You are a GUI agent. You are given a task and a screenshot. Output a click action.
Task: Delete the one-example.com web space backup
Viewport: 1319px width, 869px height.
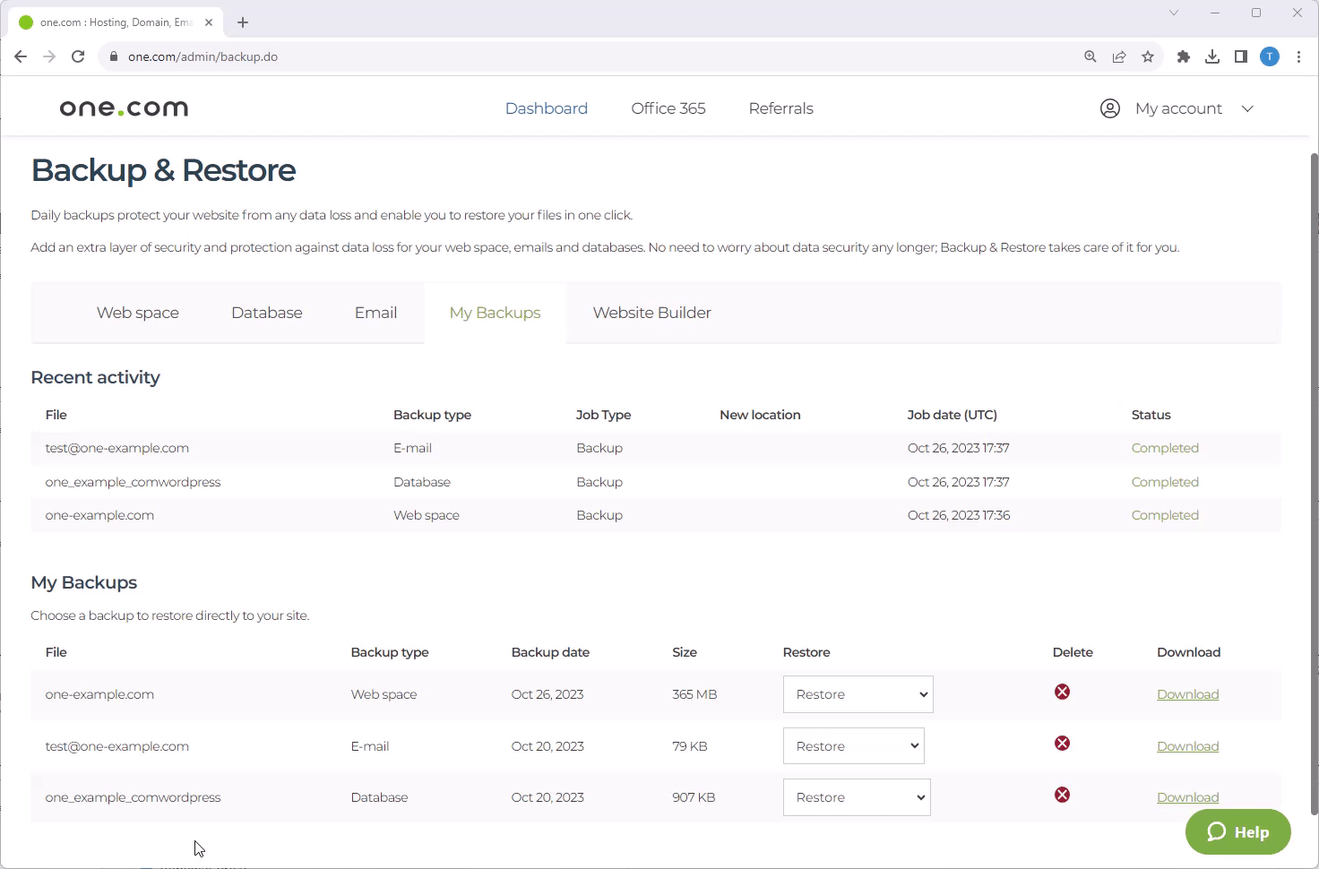1062,692
